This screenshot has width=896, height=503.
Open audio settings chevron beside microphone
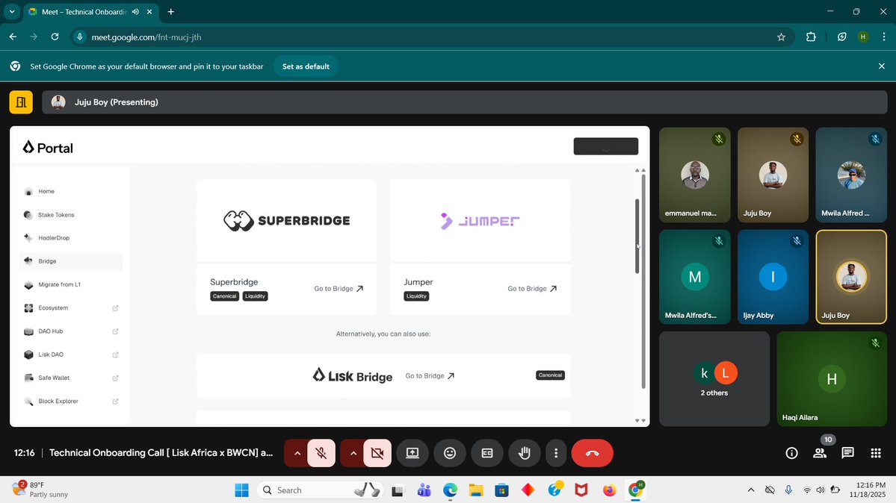point(297,453)
